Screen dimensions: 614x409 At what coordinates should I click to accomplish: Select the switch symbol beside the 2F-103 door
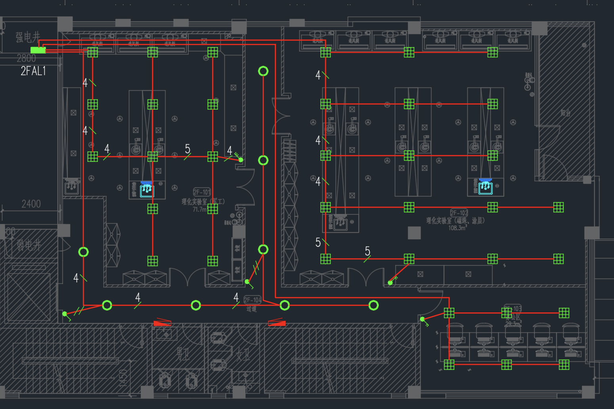(x=423, y=319)
